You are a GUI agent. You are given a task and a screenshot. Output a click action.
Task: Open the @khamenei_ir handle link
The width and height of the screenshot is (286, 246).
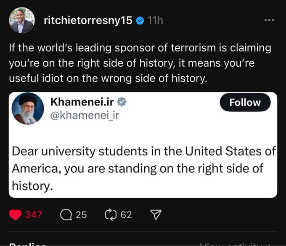point(85,115)
